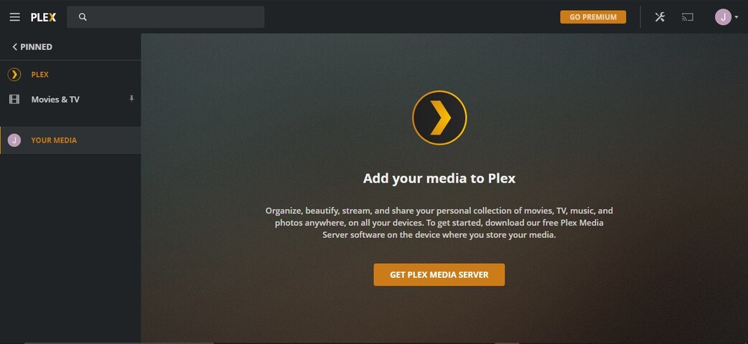This screenshot has height=344, width=748.
Task: Click the film strip icon for Movies & TV
Action: tap(14, 99)
